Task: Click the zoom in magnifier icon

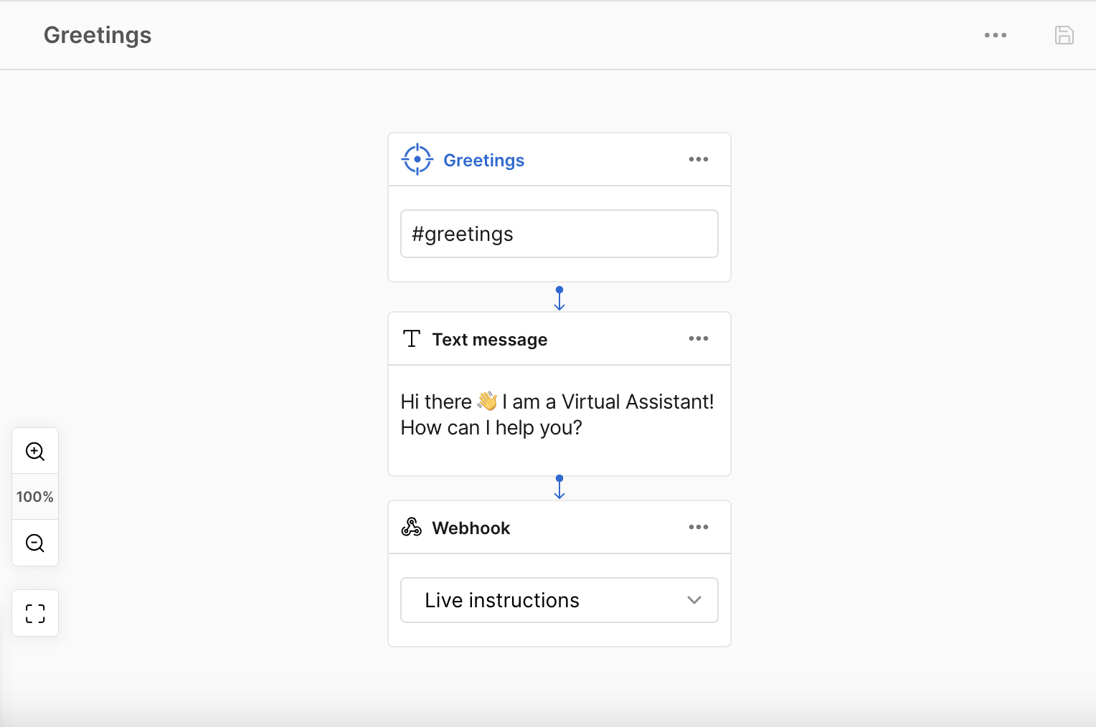Action: click(x=35, y=451)
